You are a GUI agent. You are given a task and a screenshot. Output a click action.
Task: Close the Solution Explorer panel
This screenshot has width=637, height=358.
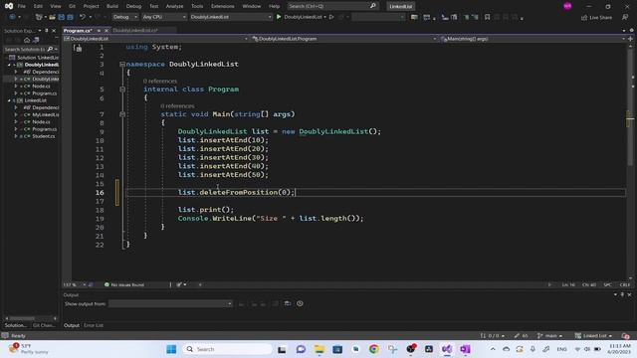tap(54, 31)
